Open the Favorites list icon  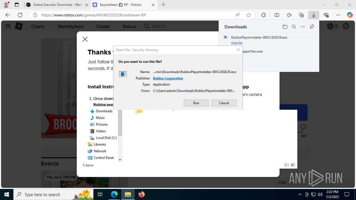coord(289,15)
